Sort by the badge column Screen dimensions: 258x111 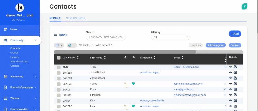(125, 57)
